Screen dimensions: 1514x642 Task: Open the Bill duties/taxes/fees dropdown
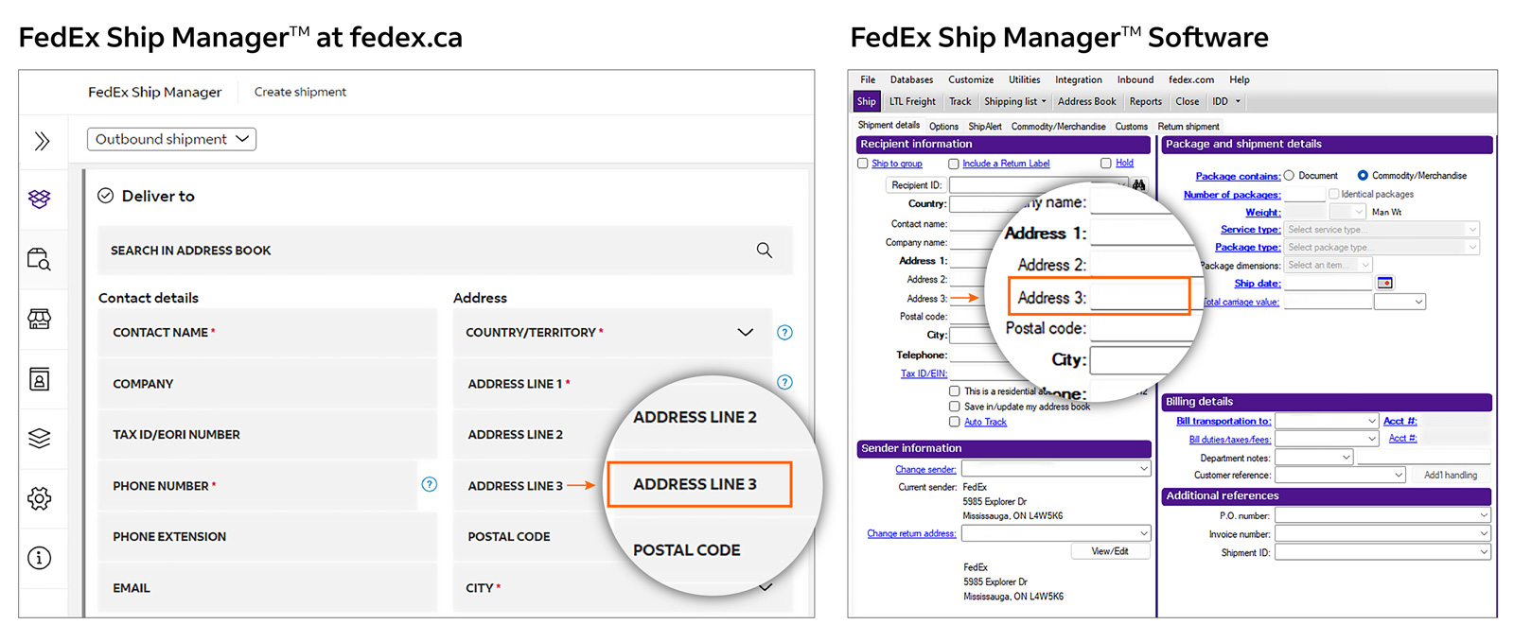[x=1328, y=439]
